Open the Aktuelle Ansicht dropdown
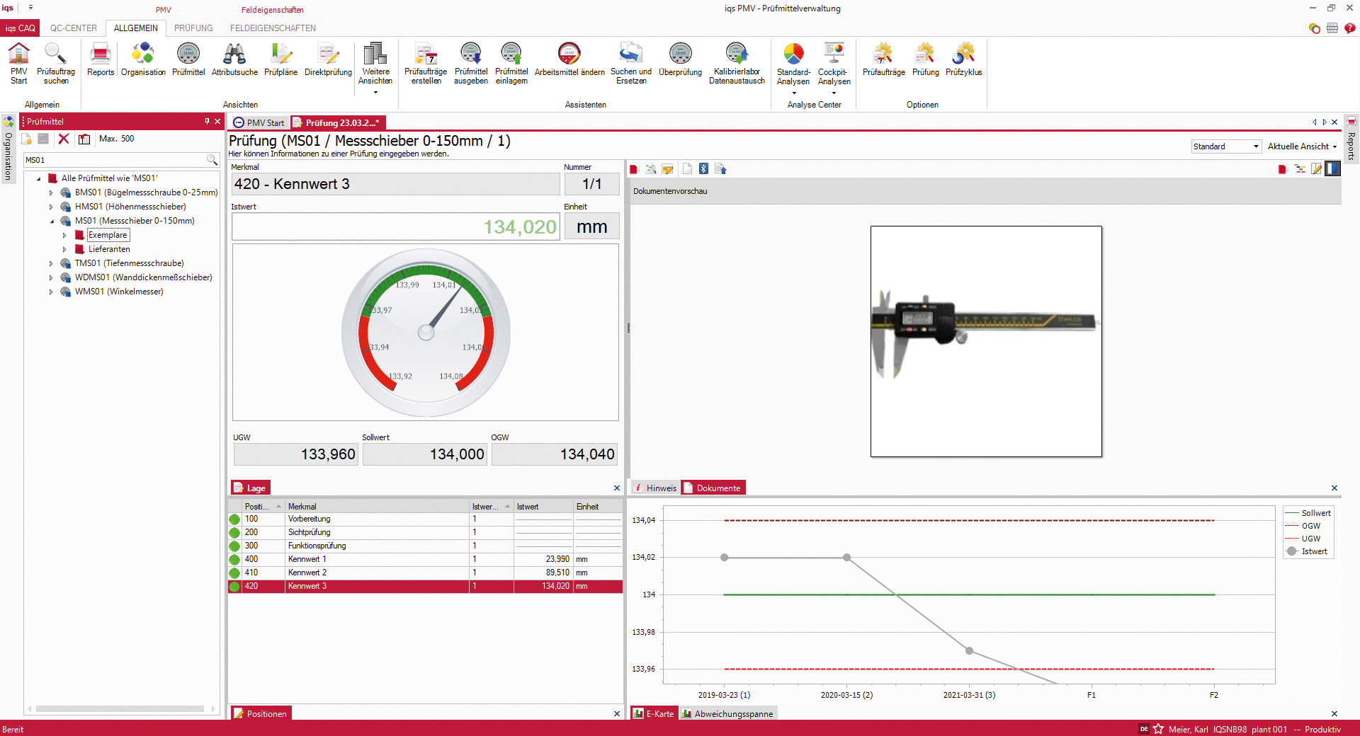Screen dimensions: 1360x736 pyautogui.click(x=1302, y=146)
